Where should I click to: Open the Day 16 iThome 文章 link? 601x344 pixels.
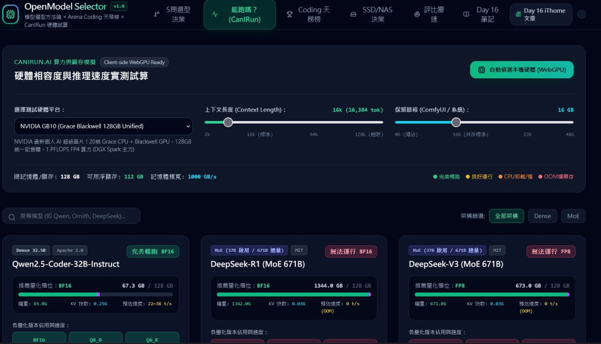coord(541,15)
